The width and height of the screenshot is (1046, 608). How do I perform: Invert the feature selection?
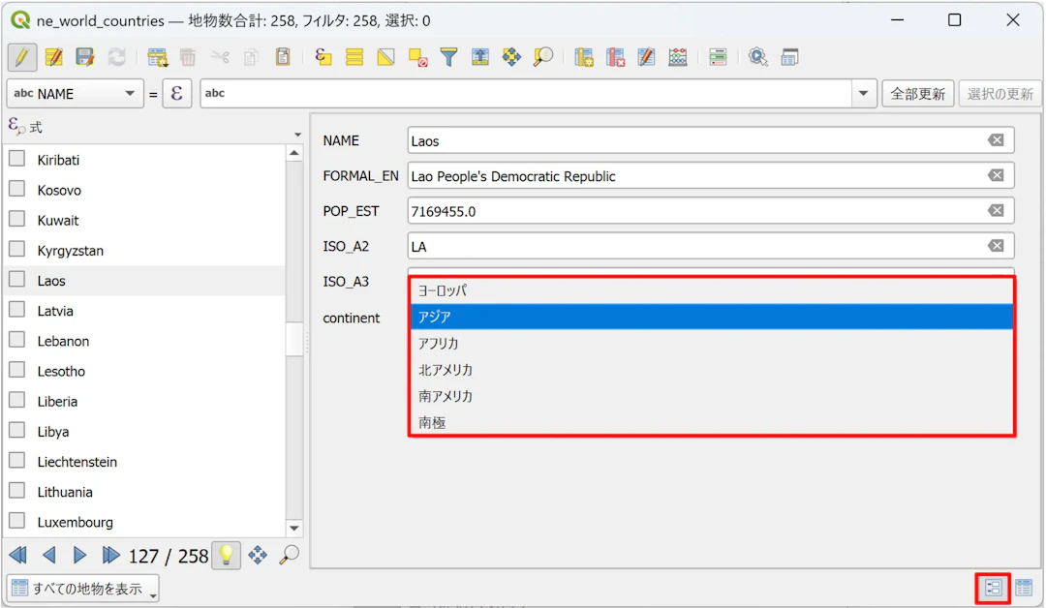tap(385, 57)
